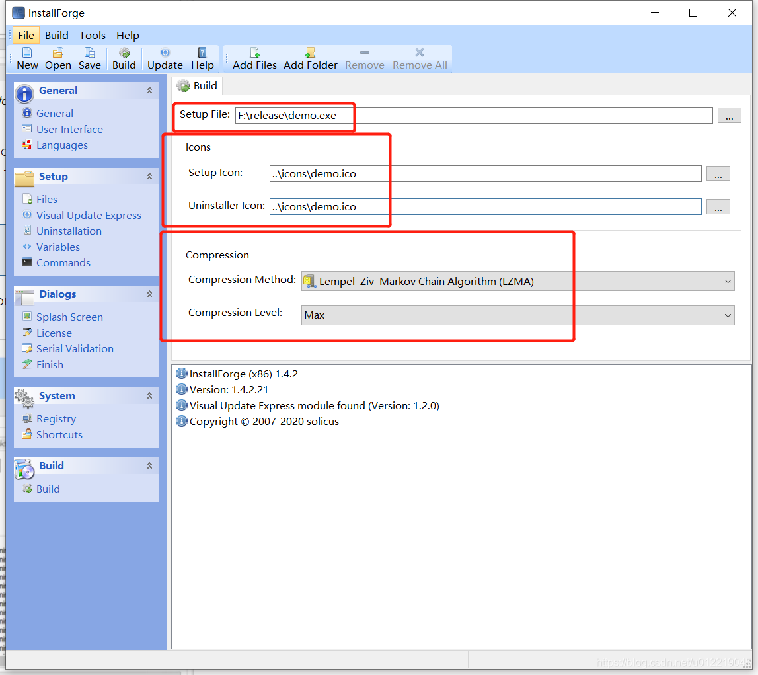The image size is (758, 675).
Task: Open the Tools menu
Action: [93, 35]
